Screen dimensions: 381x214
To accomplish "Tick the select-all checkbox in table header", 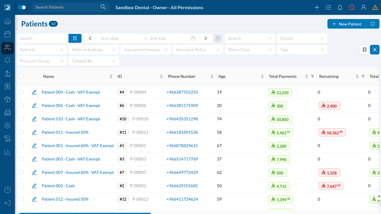I will pyautogui.click(x=21, y=76).
